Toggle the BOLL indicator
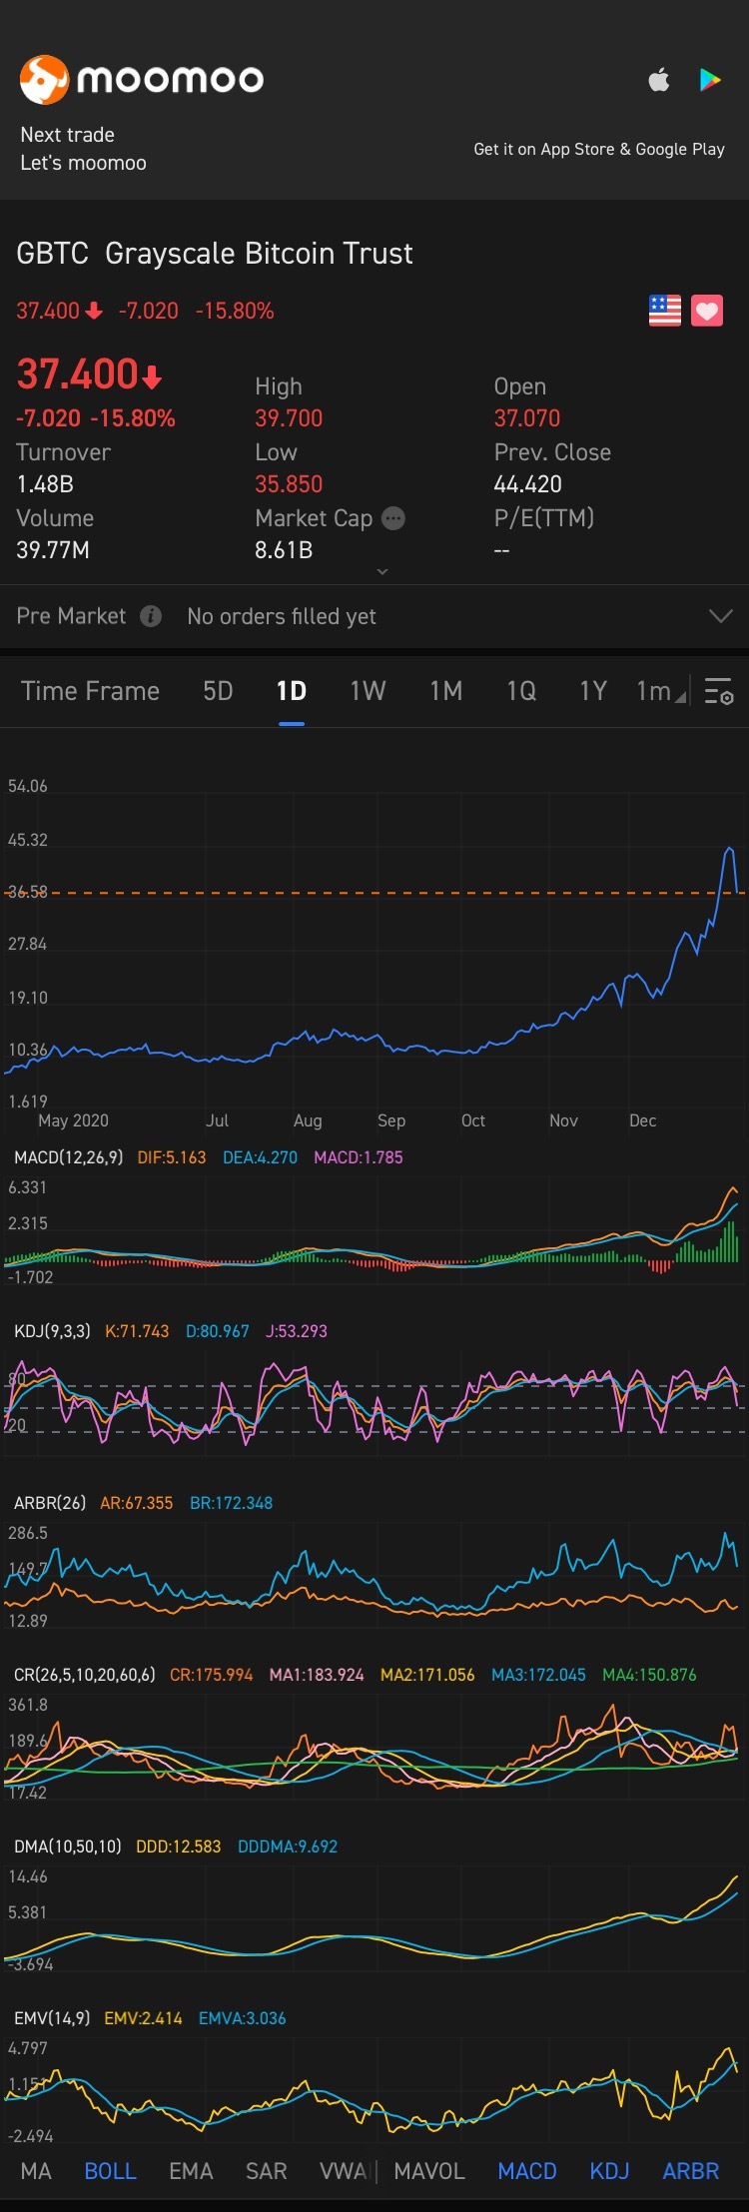This screenshot has width=749, height=2212. pos(110,2171)
